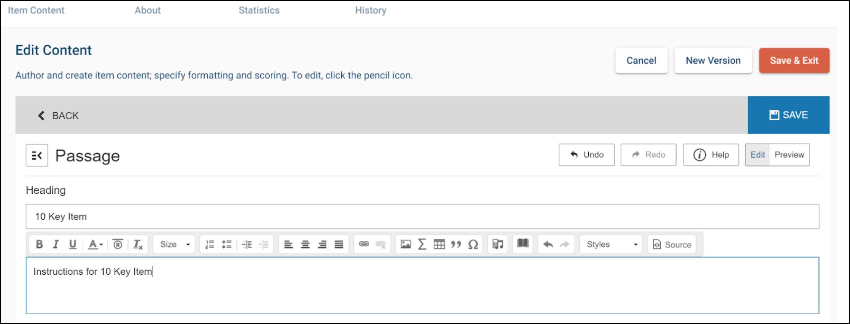
Task: Center align the passage text
Action: (x=306, y=244)
